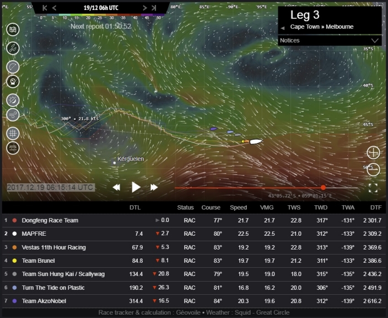Toggle the lat/long grid overlay

tap(13, 134)
